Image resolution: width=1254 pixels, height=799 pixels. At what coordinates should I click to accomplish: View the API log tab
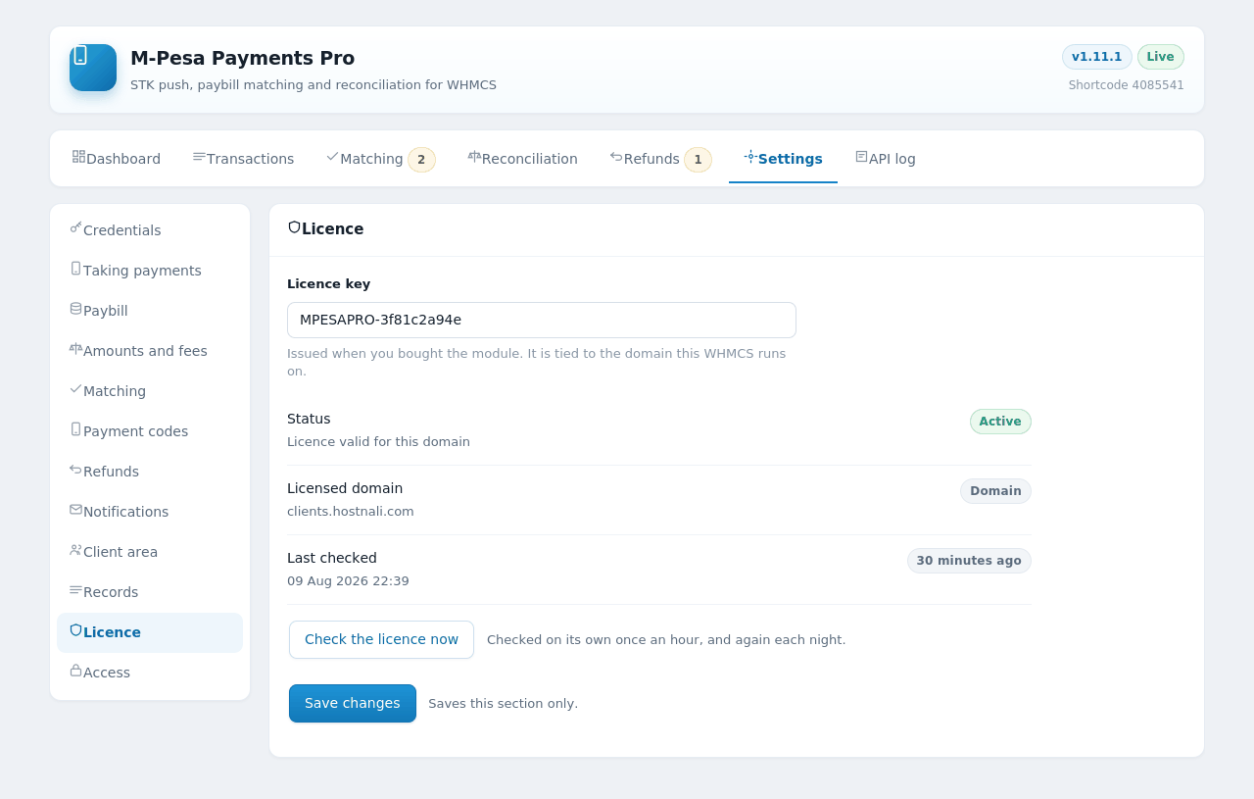coord(885,159)
